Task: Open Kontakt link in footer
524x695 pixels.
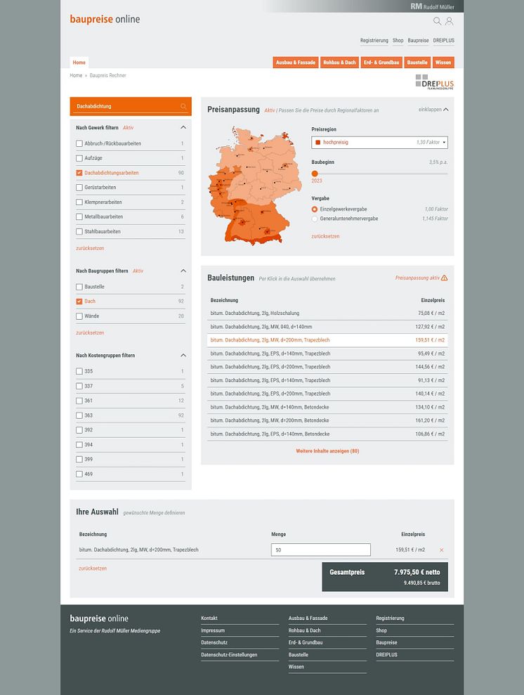Action: point(209,618)
